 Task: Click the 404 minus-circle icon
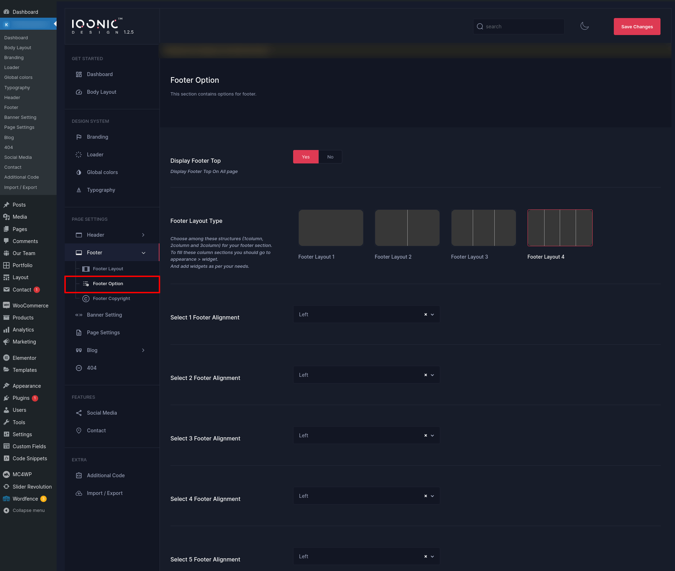79,368
